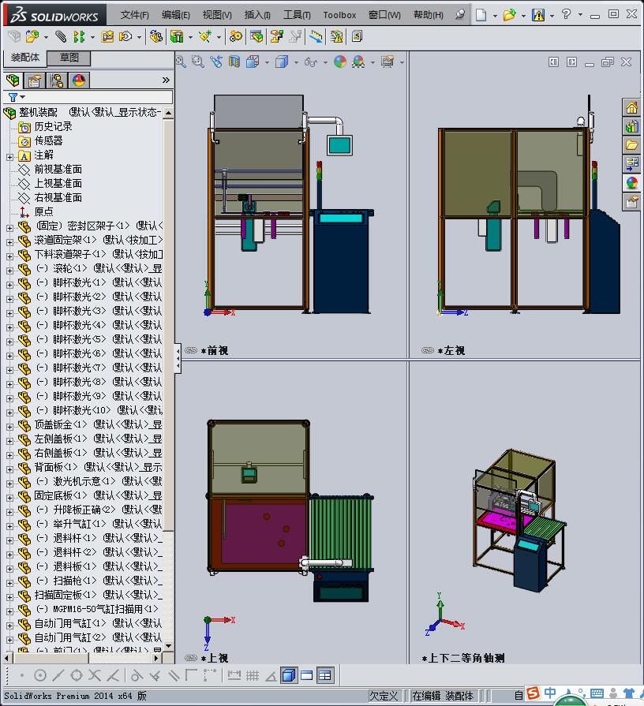
Task: Expand the 举升气缸<1> component node
Action: tap(10, 526)
